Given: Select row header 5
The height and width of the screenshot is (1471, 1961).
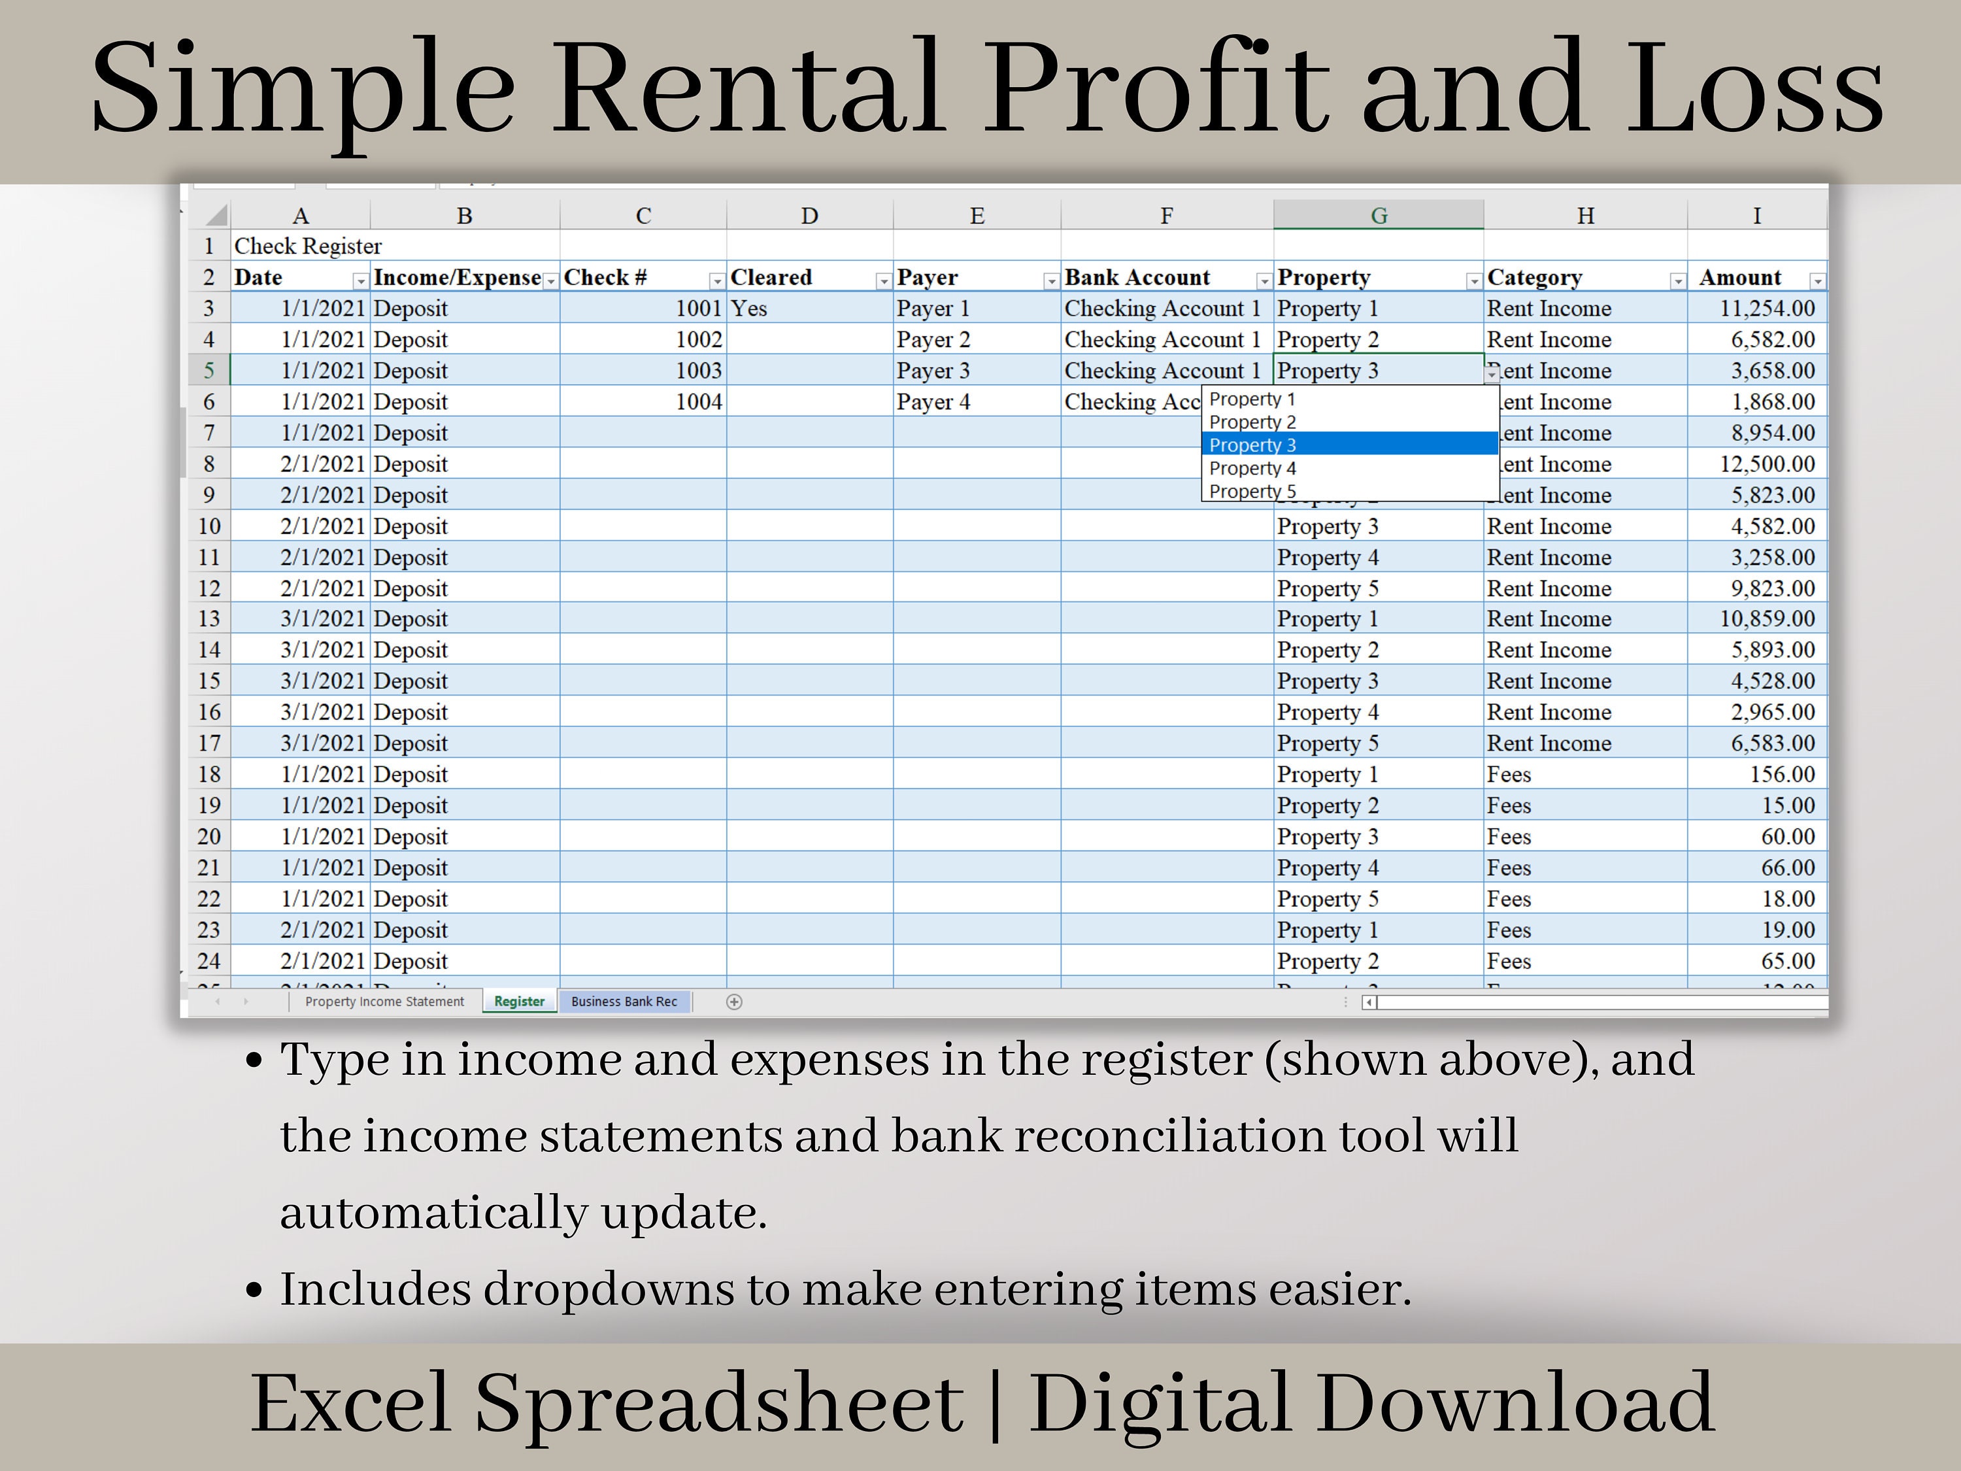Looking at the screenshot, I should click(x=209, y=371).
